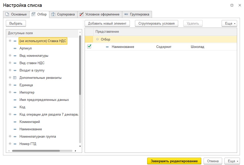Viewport: 244px width, 165px height.
Task: Open the top-right Еще dropdown menu
Action: click(x=229, y=24)
